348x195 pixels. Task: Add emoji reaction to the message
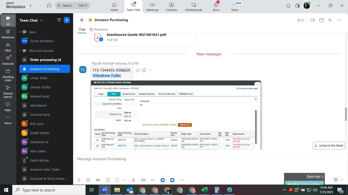[x=144, y=70]
